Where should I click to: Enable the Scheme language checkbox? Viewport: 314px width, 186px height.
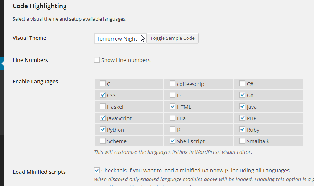click(x=103, y=141)
